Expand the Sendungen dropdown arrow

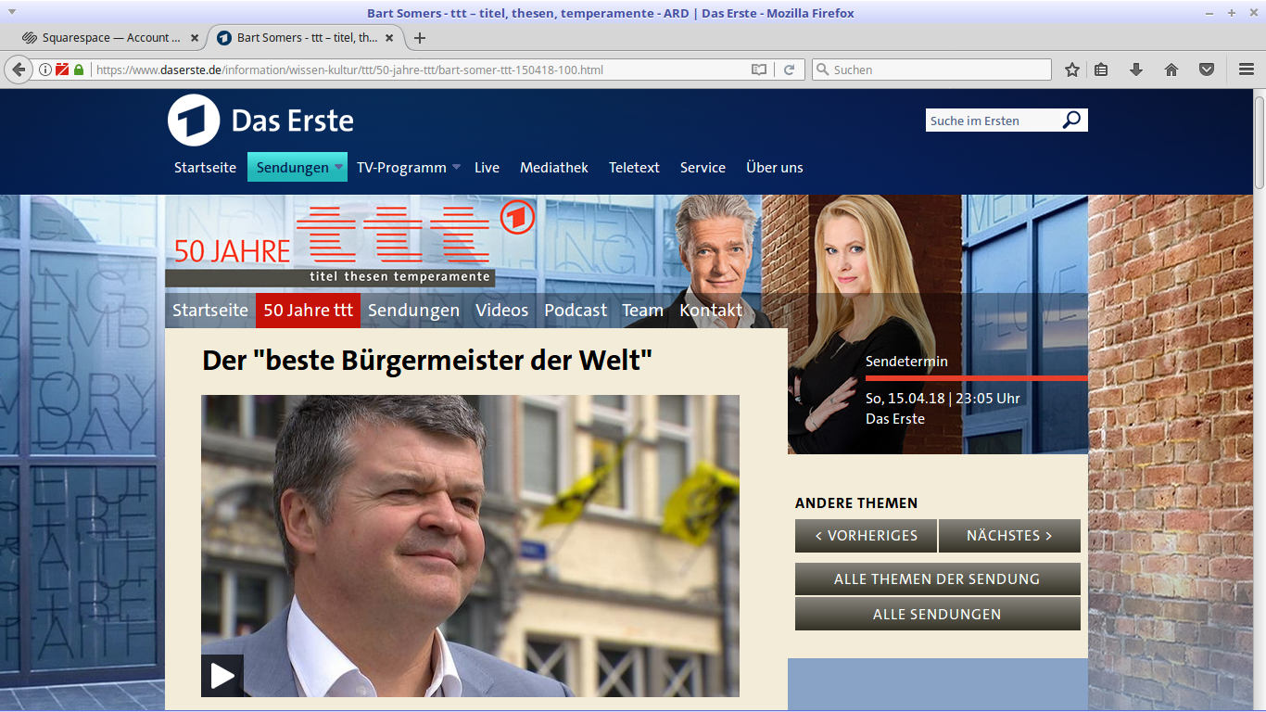tap(338, 168)
